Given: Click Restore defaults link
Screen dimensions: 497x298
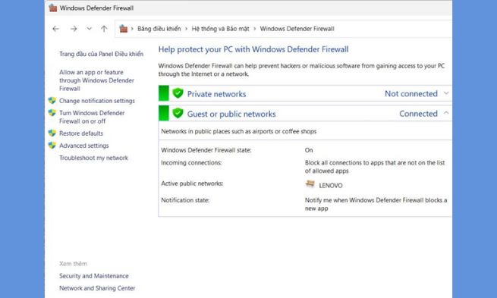Looking at the screenshot, I should (81, 133).
